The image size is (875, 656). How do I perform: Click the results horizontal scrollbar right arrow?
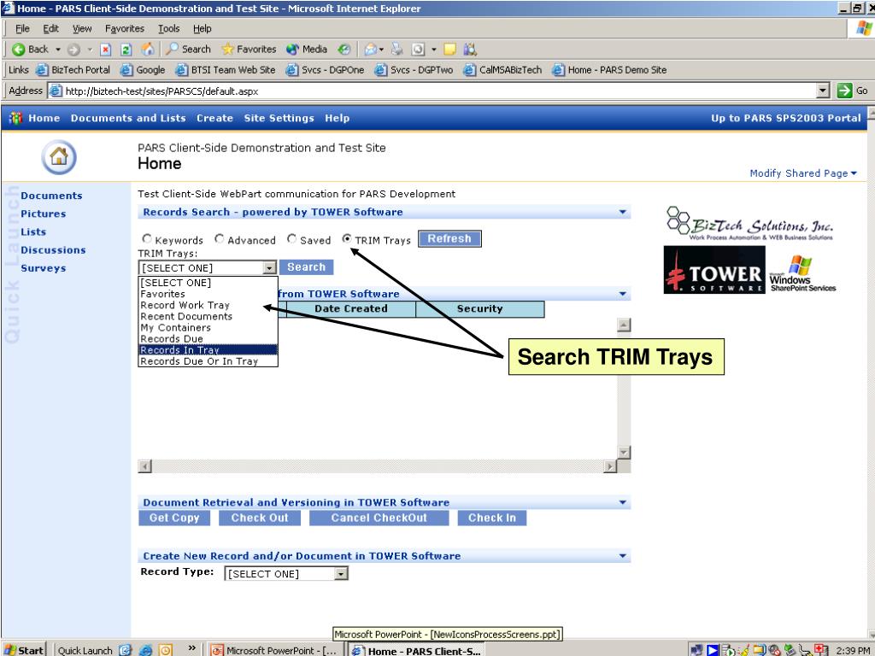[x=610, y=466]
